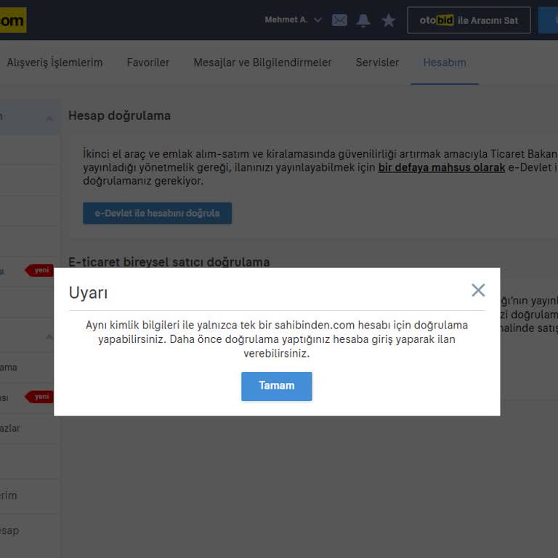Screen dimensions: 558x558
Task: Click the site logo in the header
Action: [13, 20]
